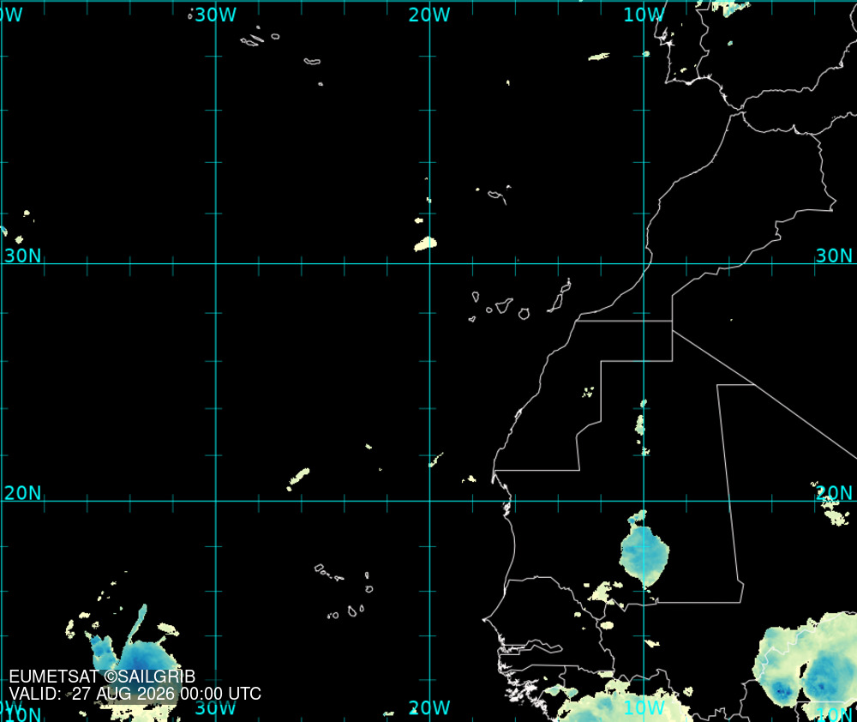Click the Canary Islands outline
Viewport: 857px width, 722px height.
pos(519,301)
